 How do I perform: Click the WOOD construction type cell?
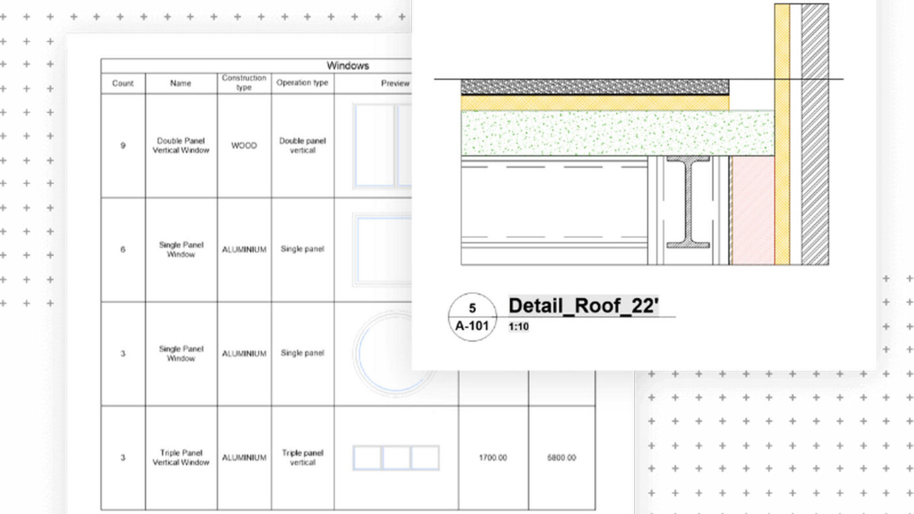point(244,146)
